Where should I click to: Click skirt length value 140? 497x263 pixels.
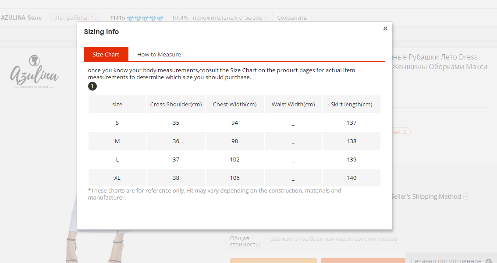(x=351, y=178)
